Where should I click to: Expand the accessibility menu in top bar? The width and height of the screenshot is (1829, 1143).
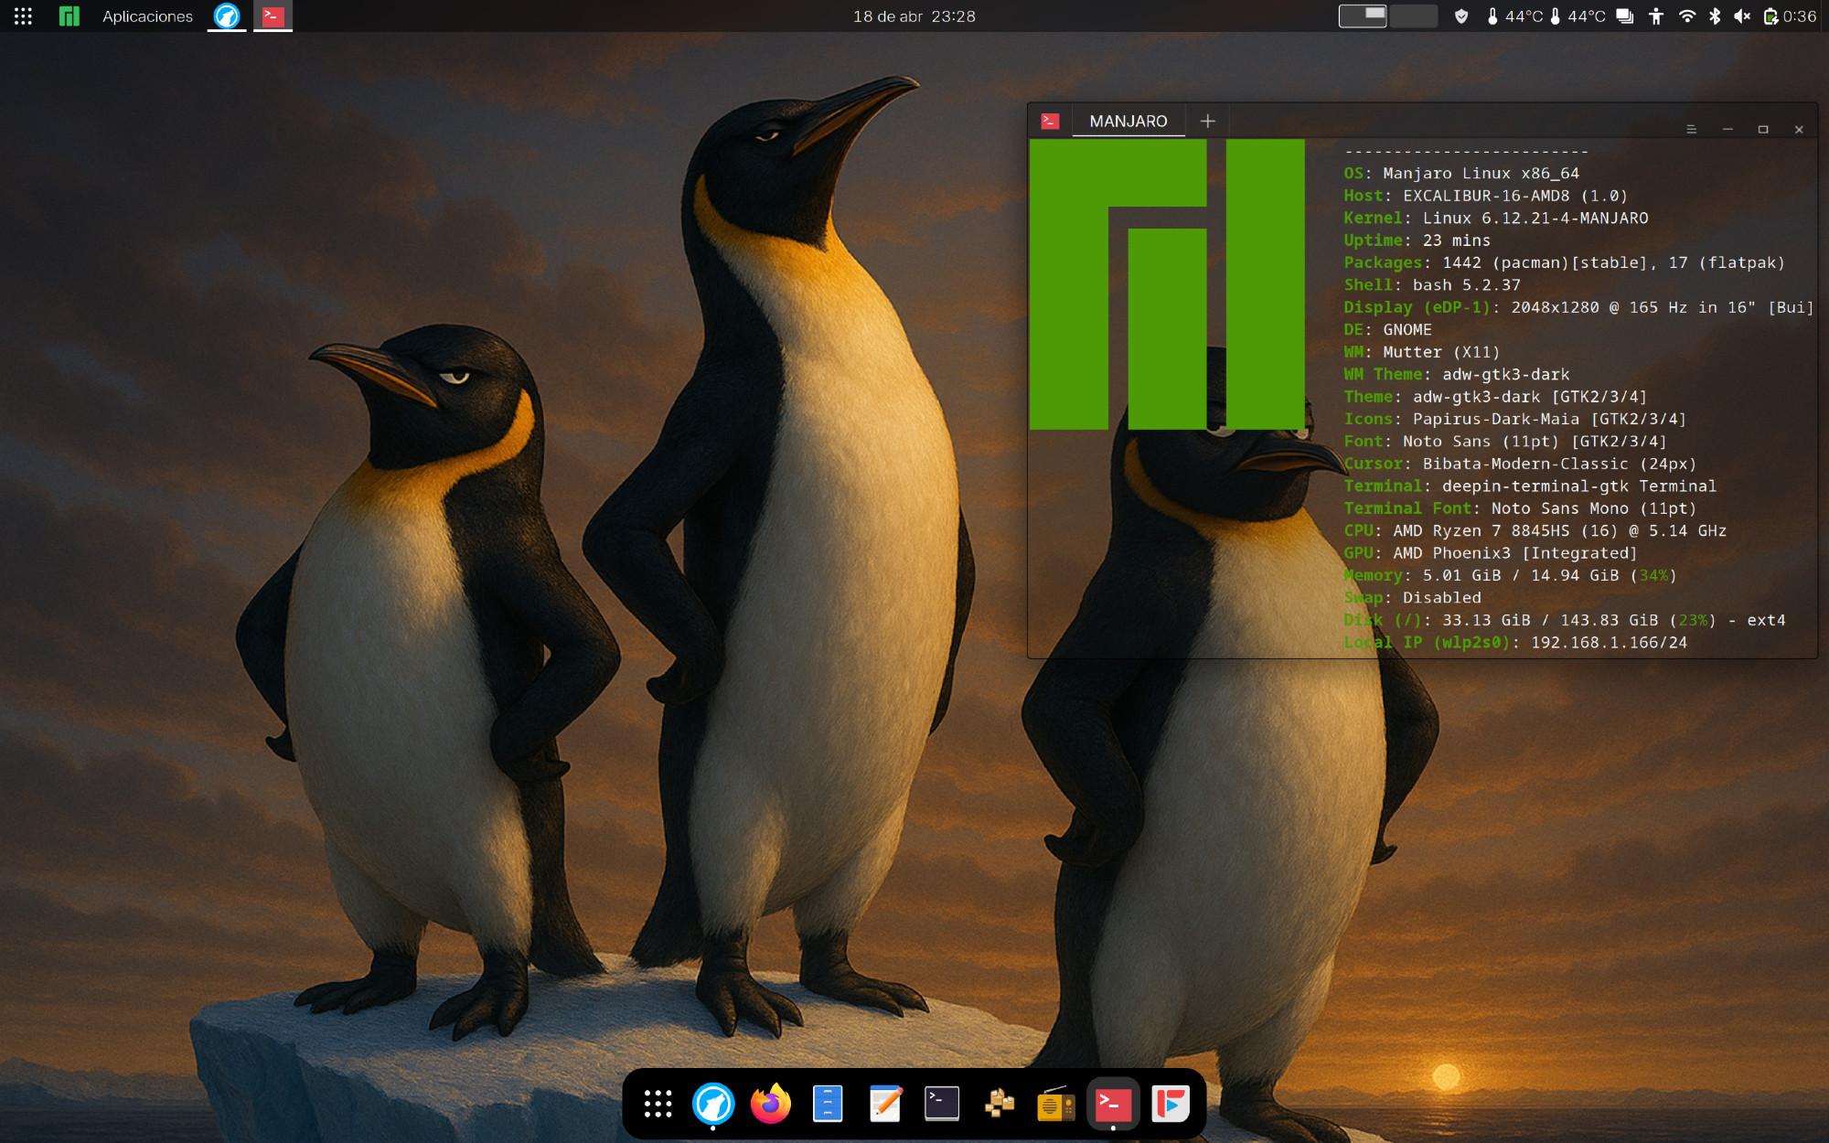[x=1656, y=16]
